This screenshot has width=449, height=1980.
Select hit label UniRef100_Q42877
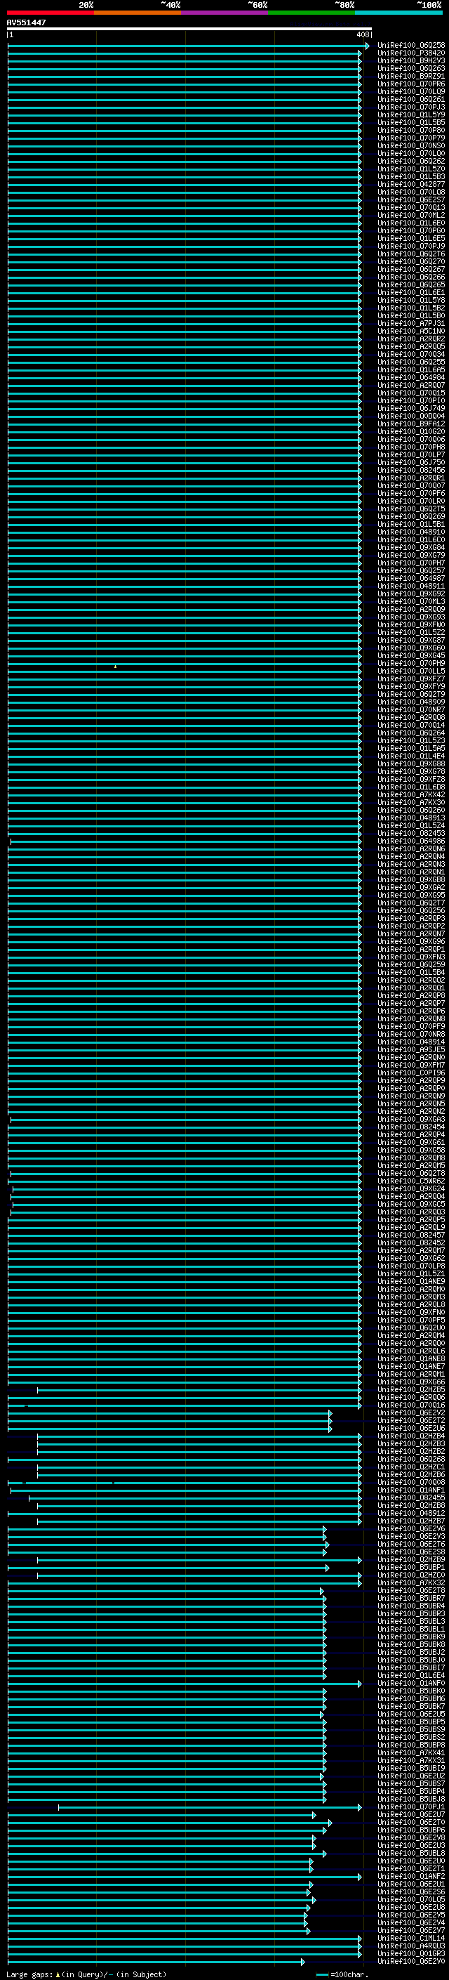(411, 185)
